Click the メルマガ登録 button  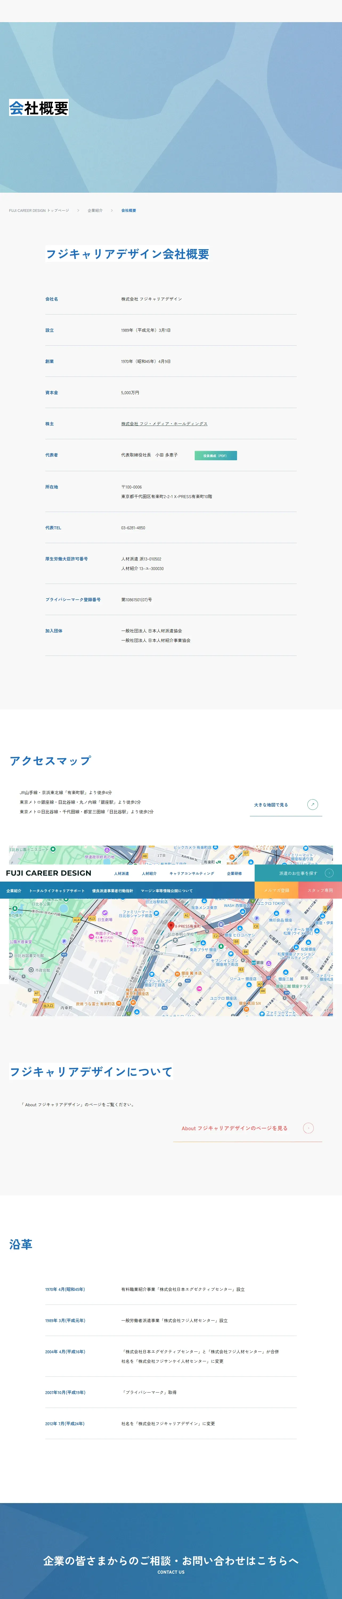tap(276, 890)
